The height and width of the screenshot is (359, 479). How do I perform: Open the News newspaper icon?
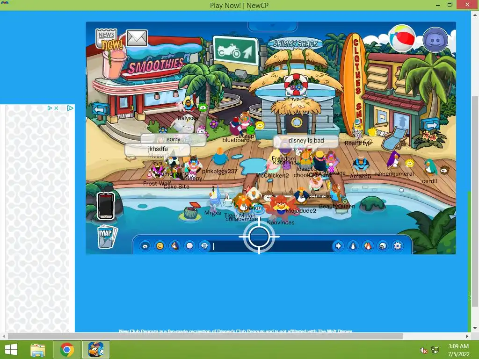coord(106,38)
